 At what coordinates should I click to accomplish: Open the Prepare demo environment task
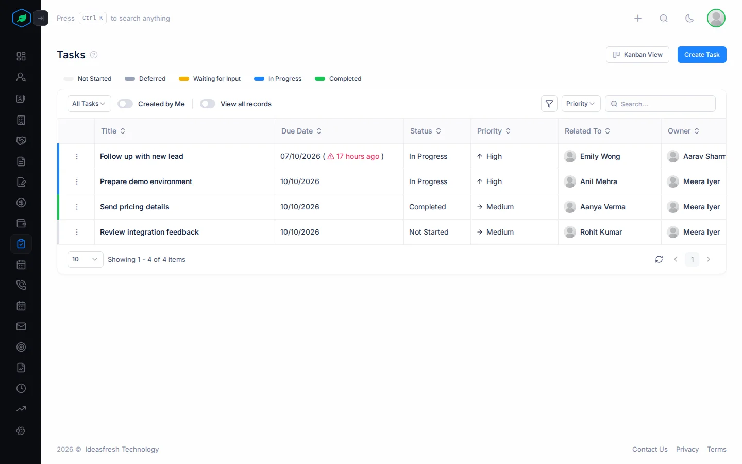[146, 181]
